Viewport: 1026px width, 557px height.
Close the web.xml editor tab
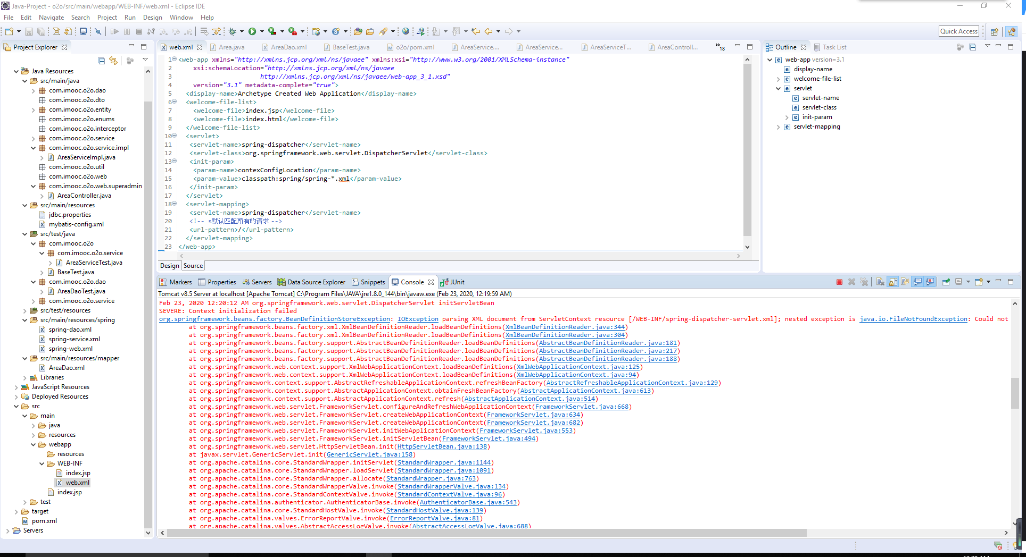point(200,47)
